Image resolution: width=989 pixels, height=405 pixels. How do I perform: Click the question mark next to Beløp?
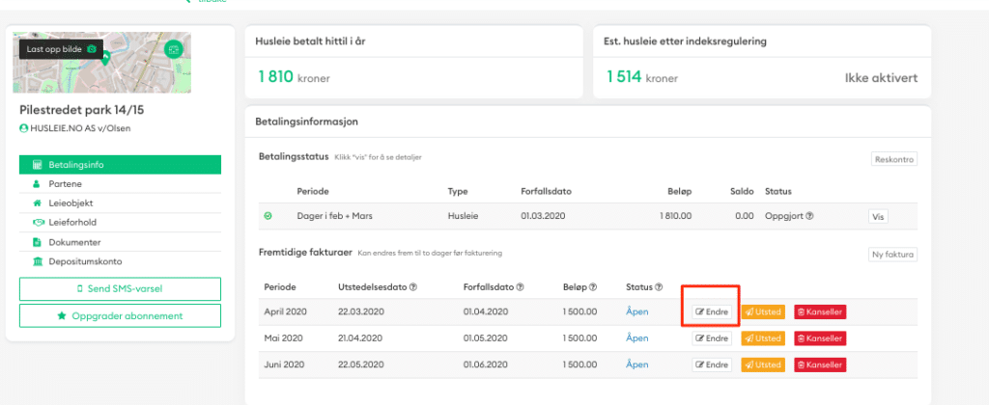592,287
